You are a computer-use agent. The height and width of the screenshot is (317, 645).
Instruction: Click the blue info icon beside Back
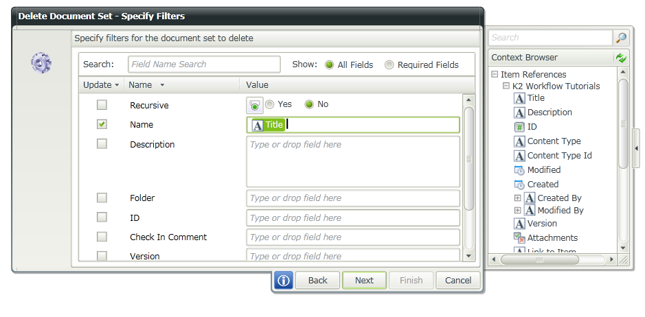coord(284,280)
